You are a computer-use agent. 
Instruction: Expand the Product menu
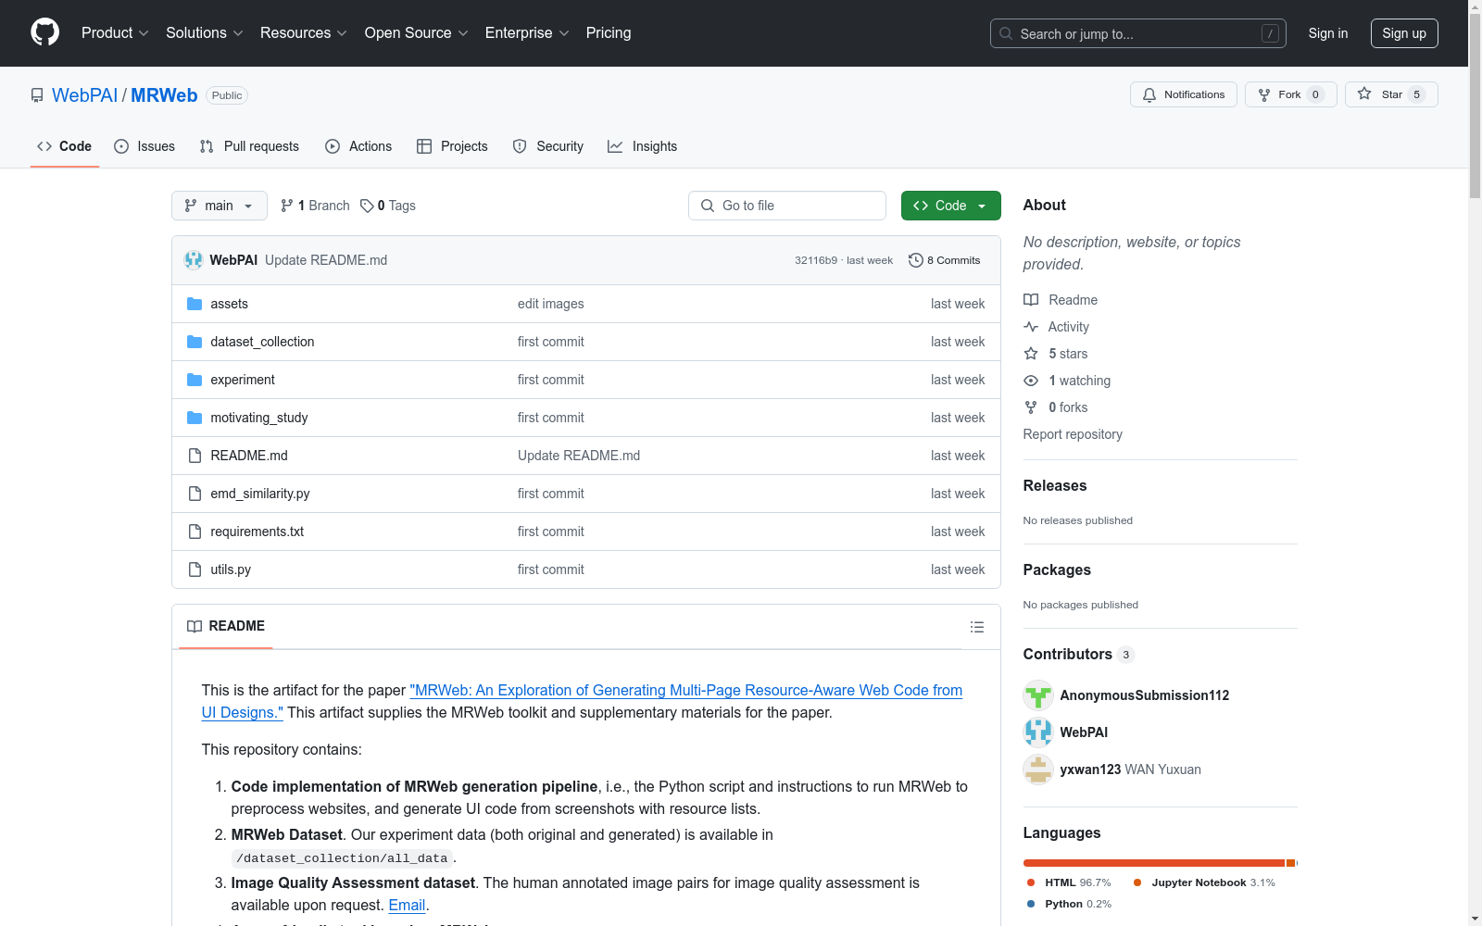[115, 32]
